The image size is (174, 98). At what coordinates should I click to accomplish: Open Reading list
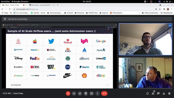click(x=166, y=13)
